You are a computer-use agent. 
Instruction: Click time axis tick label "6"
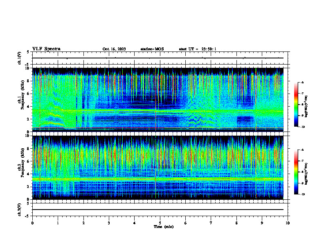click(186, 223)
